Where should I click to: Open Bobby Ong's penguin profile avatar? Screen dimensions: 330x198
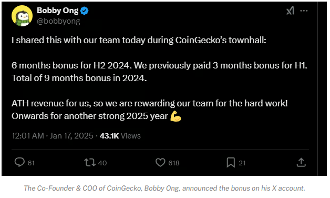pyautogui.click(x=22, y=16)
